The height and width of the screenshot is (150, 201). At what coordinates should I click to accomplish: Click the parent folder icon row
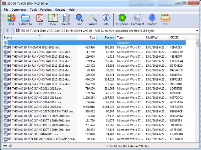[x=5, y=43]
